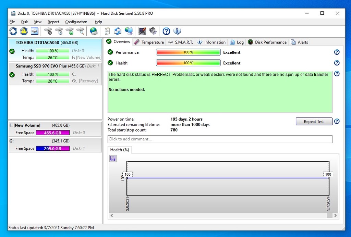Screen dimensions: 351x237
Task: Click the help icon beside status message box
Action: pyautogui.click(x=337, y=74)
